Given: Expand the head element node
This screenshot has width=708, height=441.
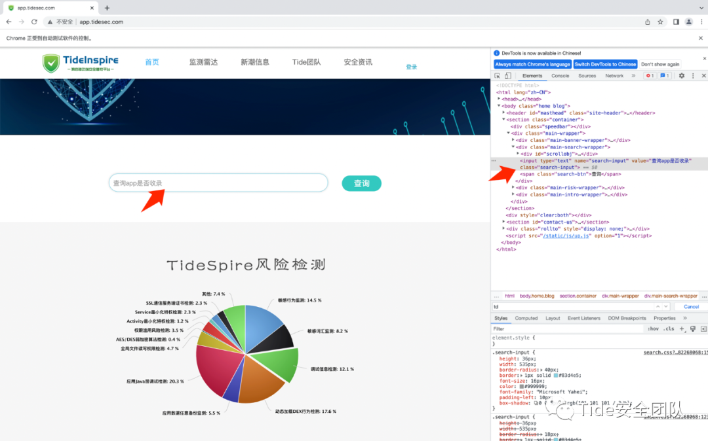Looking at the screenshot, I should pyautogui.click(x=499, y=99).
